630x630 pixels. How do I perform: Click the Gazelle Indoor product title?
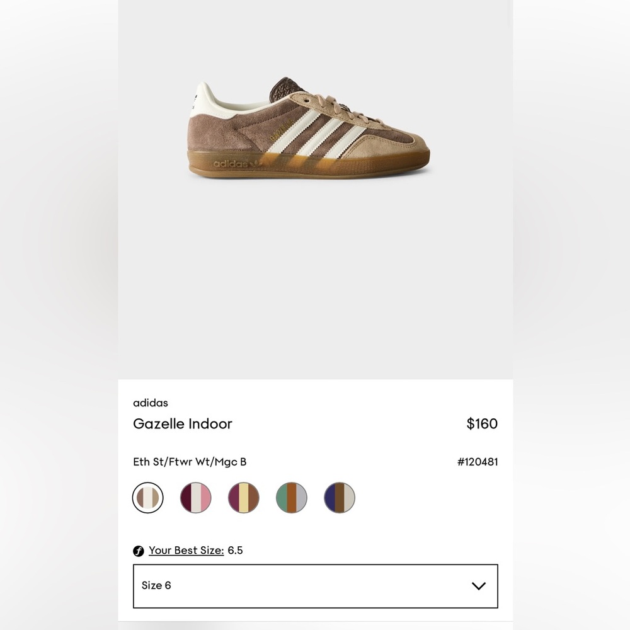click(182, 424)
